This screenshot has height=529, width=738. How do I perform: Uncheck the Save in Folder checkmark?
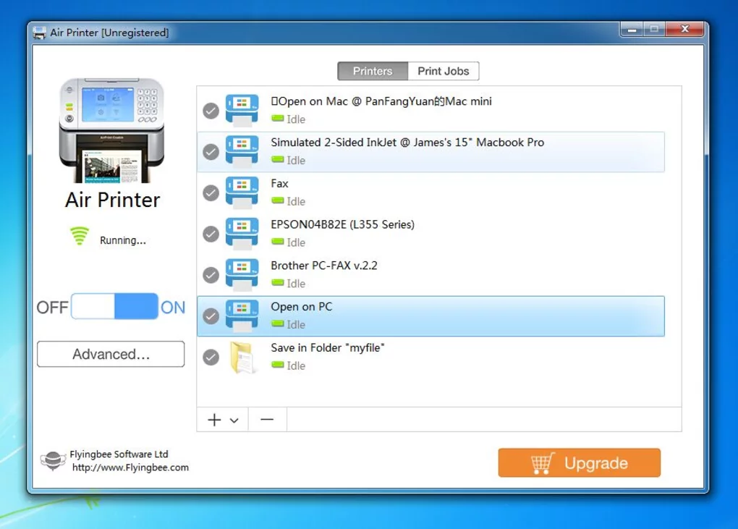tap(211, 357)
